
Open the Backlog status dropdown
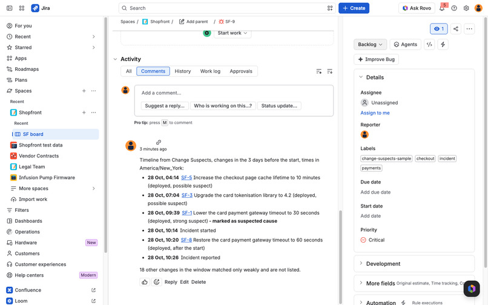click(370, 45)
